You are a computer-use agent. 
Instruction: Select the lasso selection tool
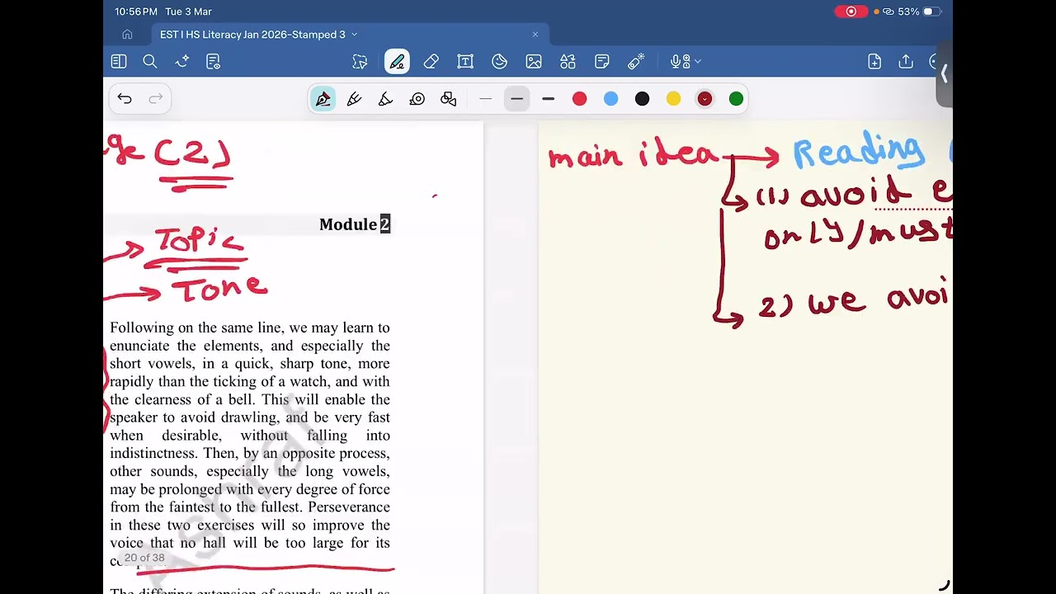pyautogui.click(x=360, y=62)
